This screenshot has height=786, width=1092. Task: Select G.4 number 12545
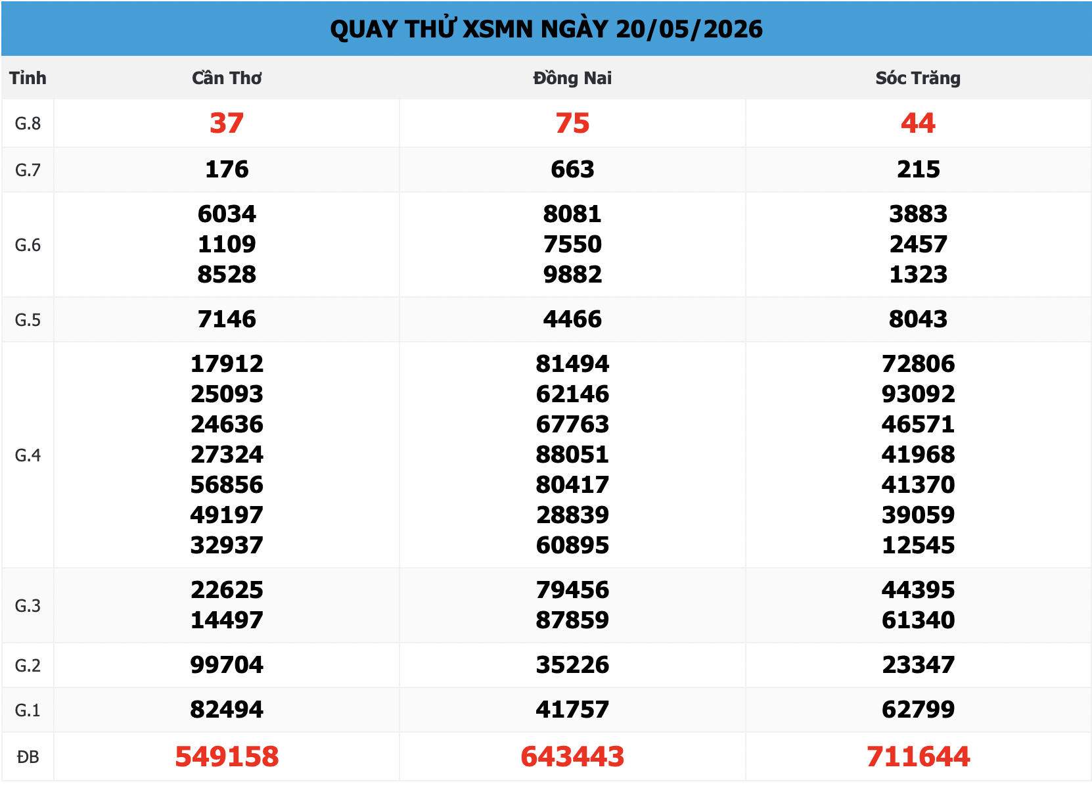coord(918,545)
